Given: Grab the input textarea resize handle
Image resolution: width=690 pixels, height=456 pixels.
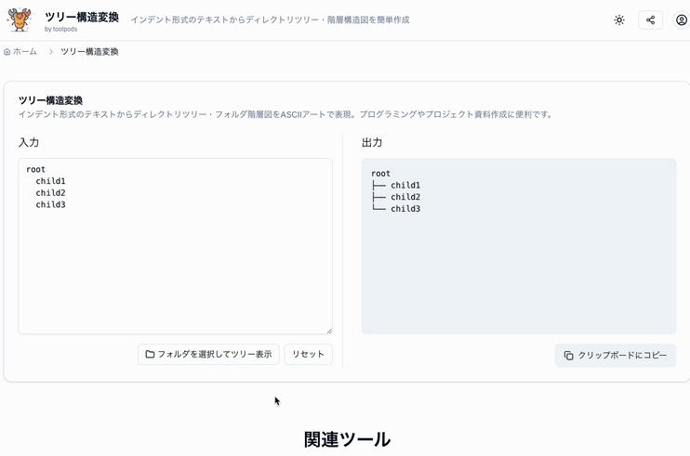Looking at the screenshot, I should 328,330.
